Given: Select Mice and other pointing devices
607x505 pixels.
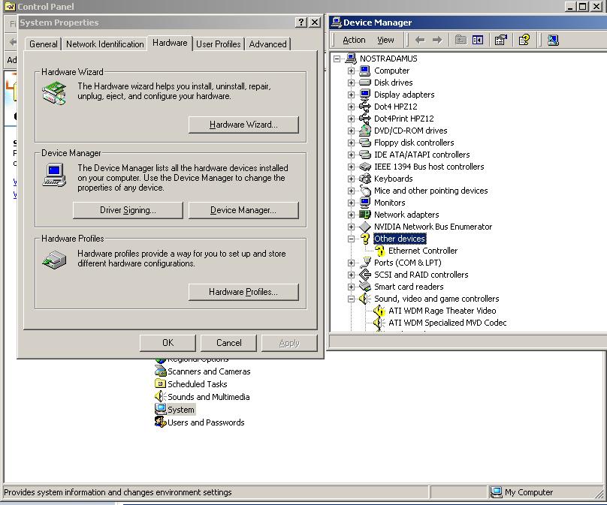Looking at the screenshot, I should pos(430,191).
